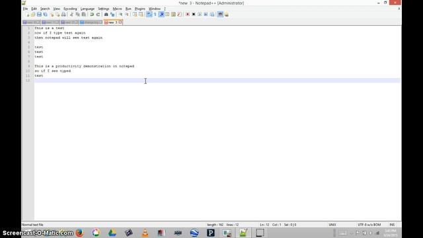Open the Language menu
Image resolution: width=423 pixels, height=238 pixels.
point(87,9)
